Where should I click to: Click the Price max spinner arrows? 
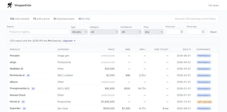click(x=203, y=32)
